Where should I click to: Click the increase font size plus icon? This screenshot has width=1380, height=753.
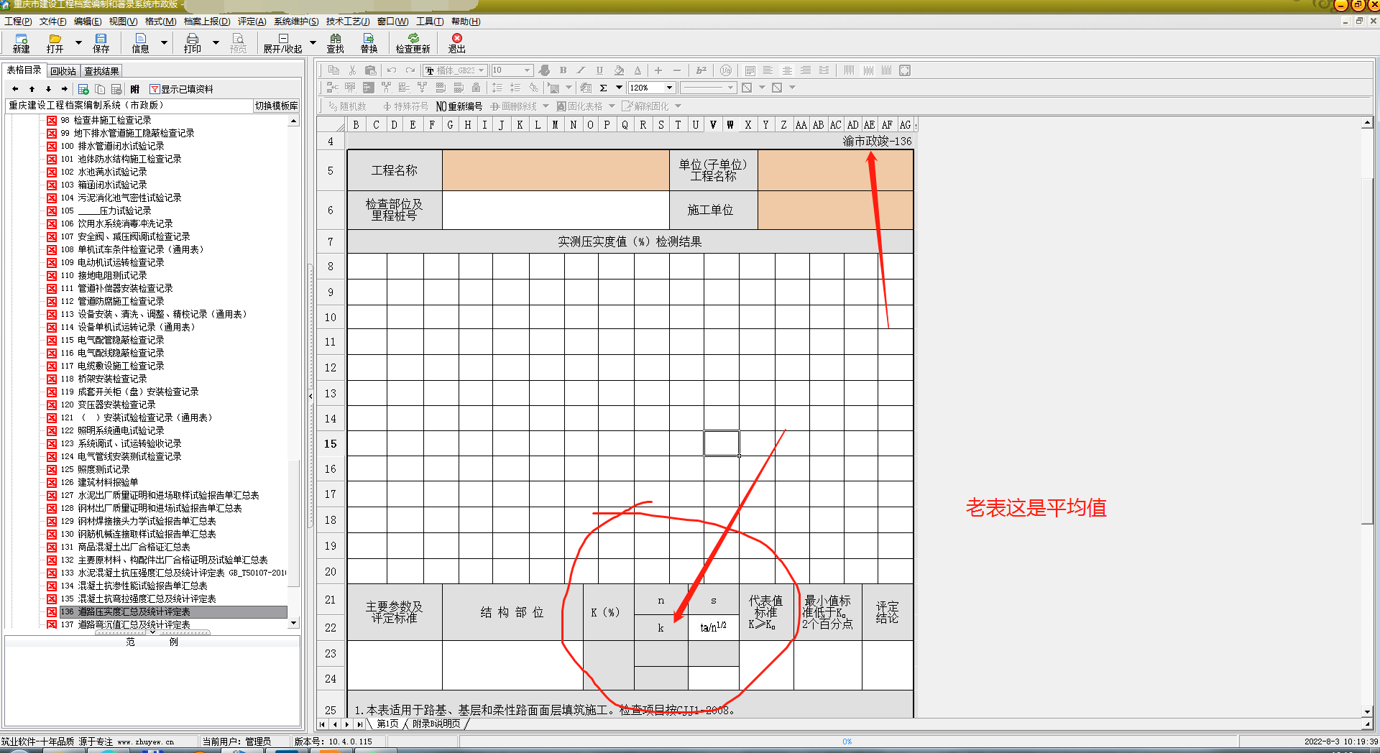(658, 70)
